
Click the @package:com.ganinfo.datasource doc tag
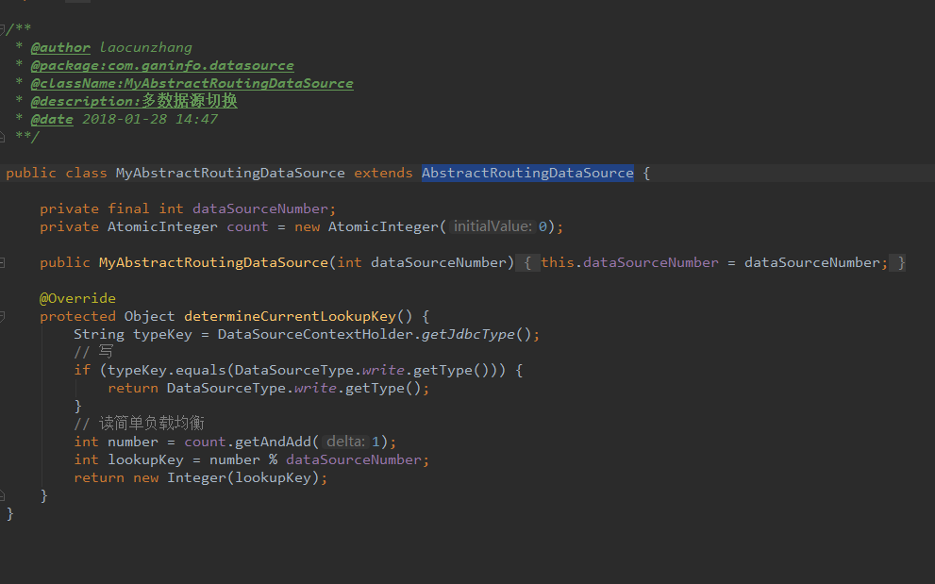[x=162, y=66]
